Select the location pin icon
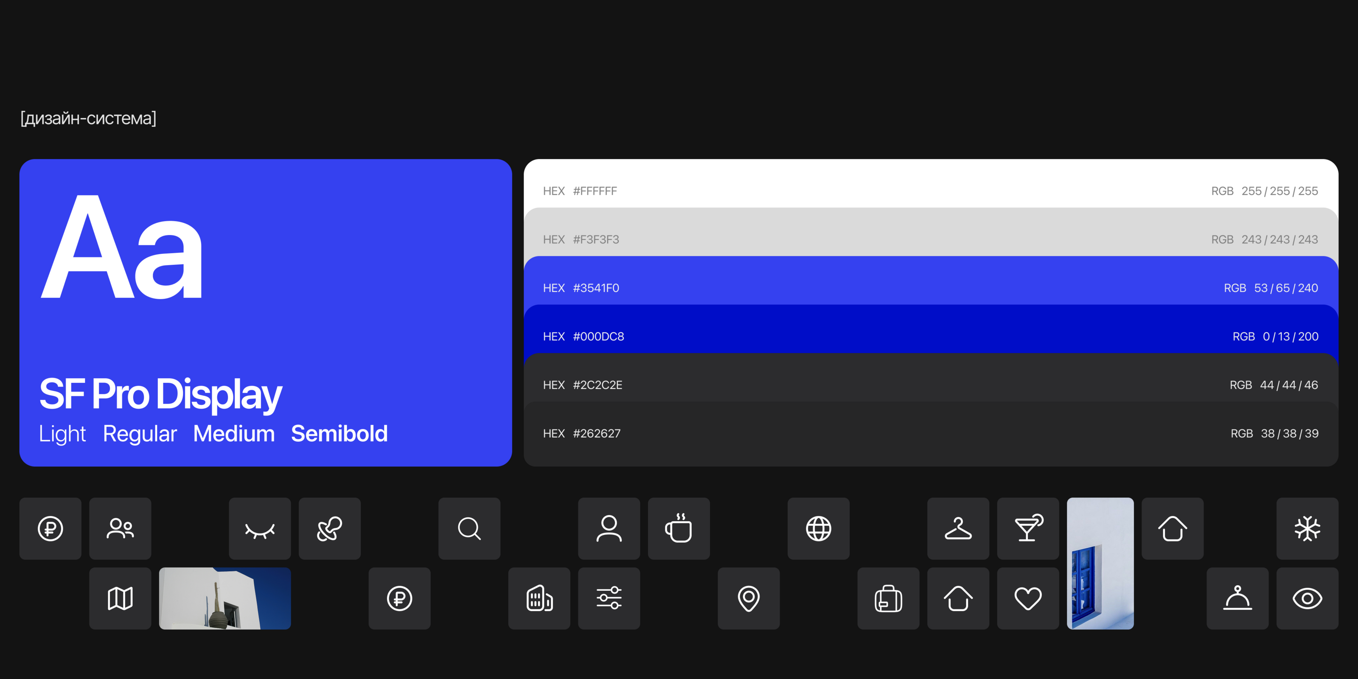Screen dimensions: 1358x679 749,598
